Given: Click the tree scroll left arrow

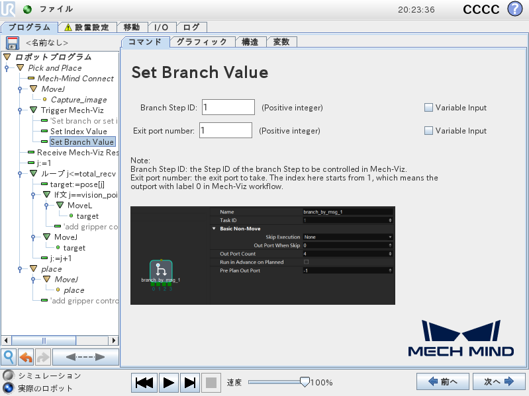Looking at the screenshot, I should tap(6, 340).
